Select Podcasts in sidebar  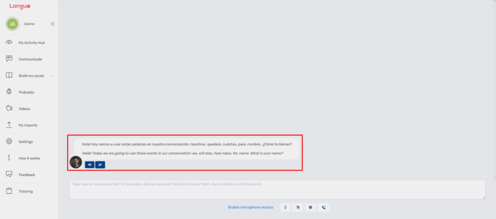pos(26,92)
